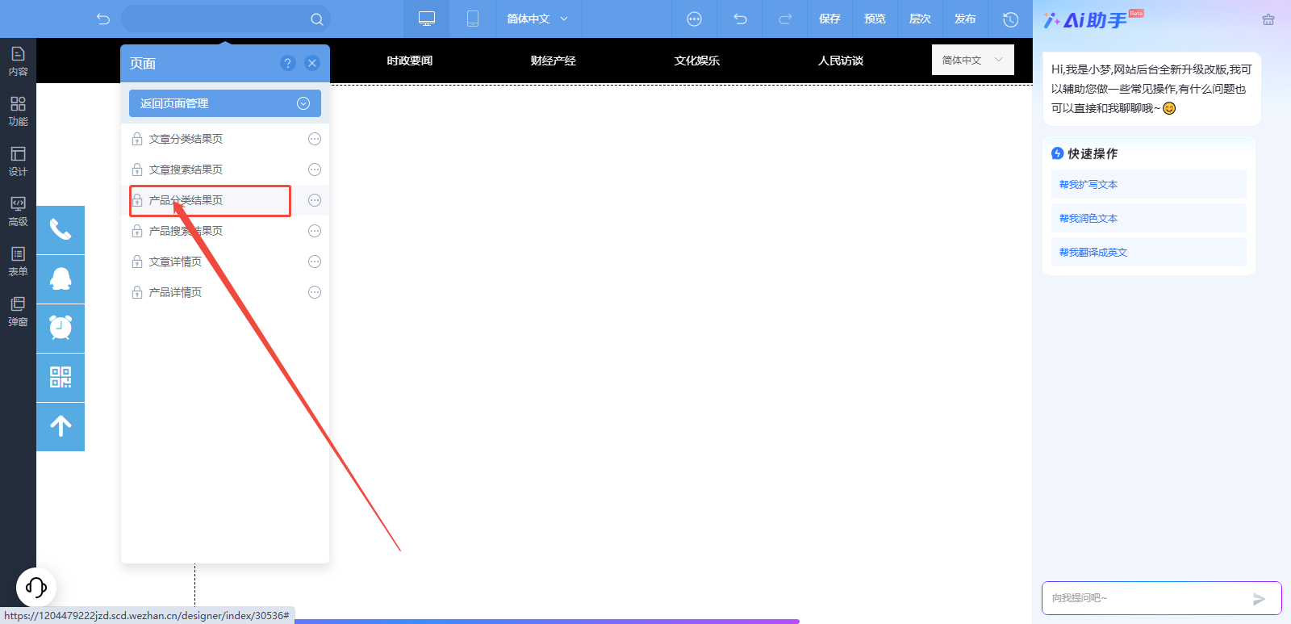Open the 设计 design sidebar panel
Screen dimensions: 1291x624
[18, 161]
